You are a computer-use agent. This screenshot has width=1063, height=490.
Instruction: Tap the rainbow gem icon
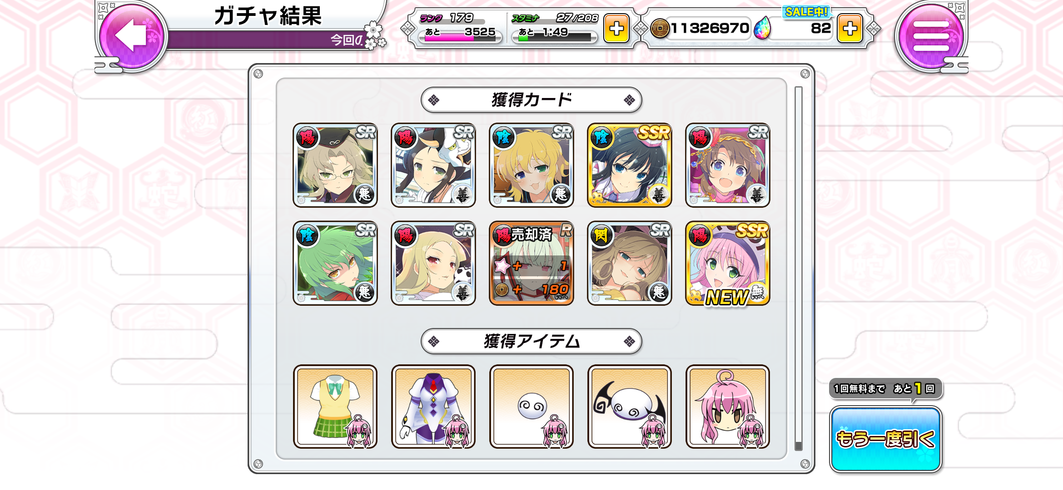click(762, 28)
